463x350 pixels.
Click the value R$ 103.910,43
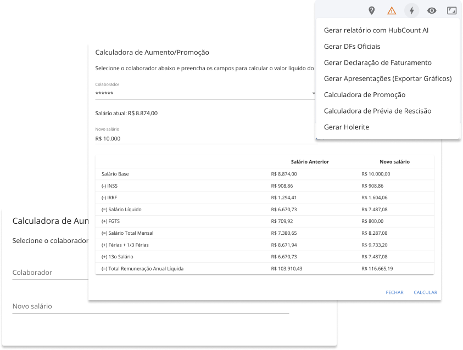click(287, 269)
